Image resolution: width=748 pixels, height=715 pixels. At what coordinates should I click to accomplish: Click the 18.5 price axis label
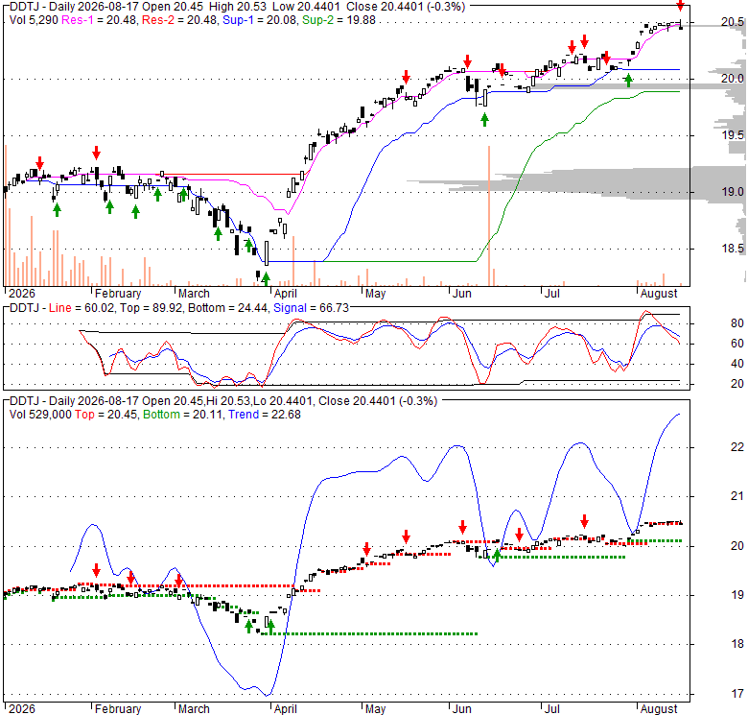coord(733,249)
